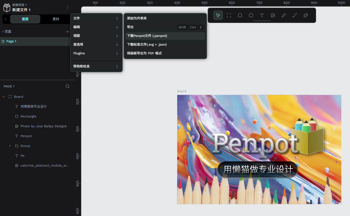Click the 新建文件 1 file title
This screenshot has height=216, width=350.
21,10
